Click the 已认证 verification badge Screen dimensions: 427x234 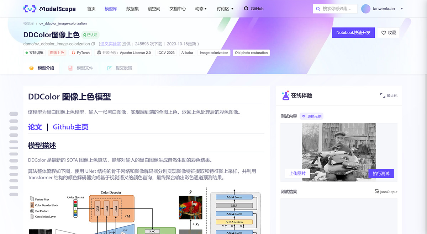90,35
